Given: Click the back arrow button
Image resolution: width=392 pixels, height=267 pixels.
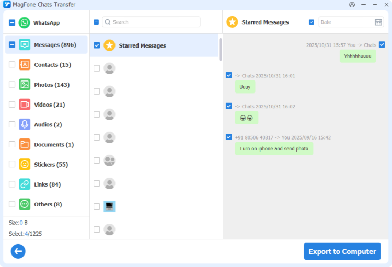Looking at the screenshot, I should click(18, 251).
